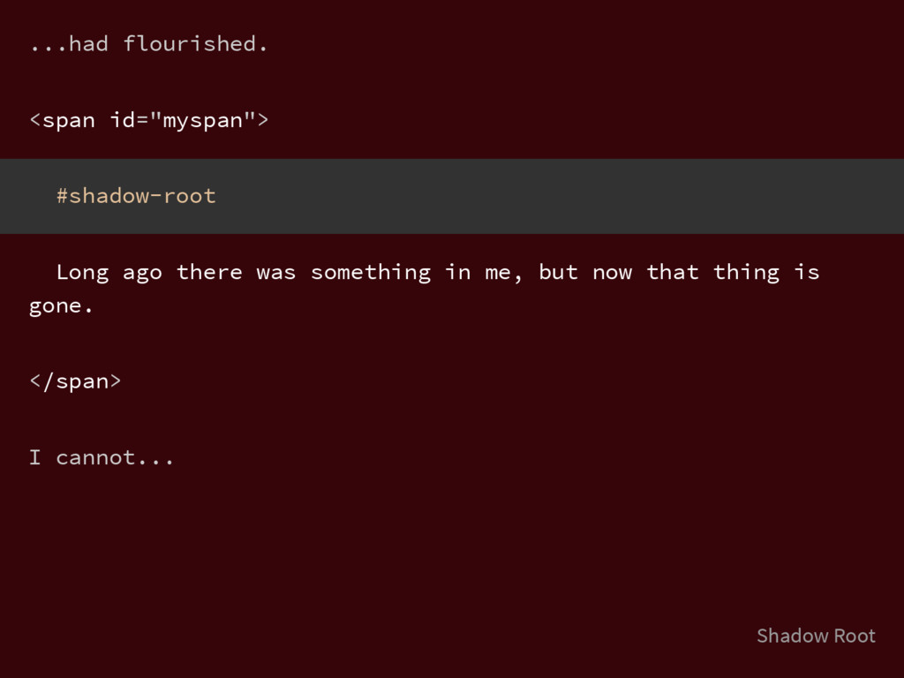Click the '...had flourished.' text line
The width and height of the screenshot is (904, 678).
pyautogui.click(x=148, y=44)
